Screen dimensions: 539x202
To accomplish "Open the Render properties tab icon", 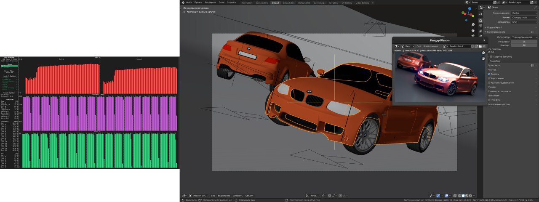I will (x=480, y=21).
